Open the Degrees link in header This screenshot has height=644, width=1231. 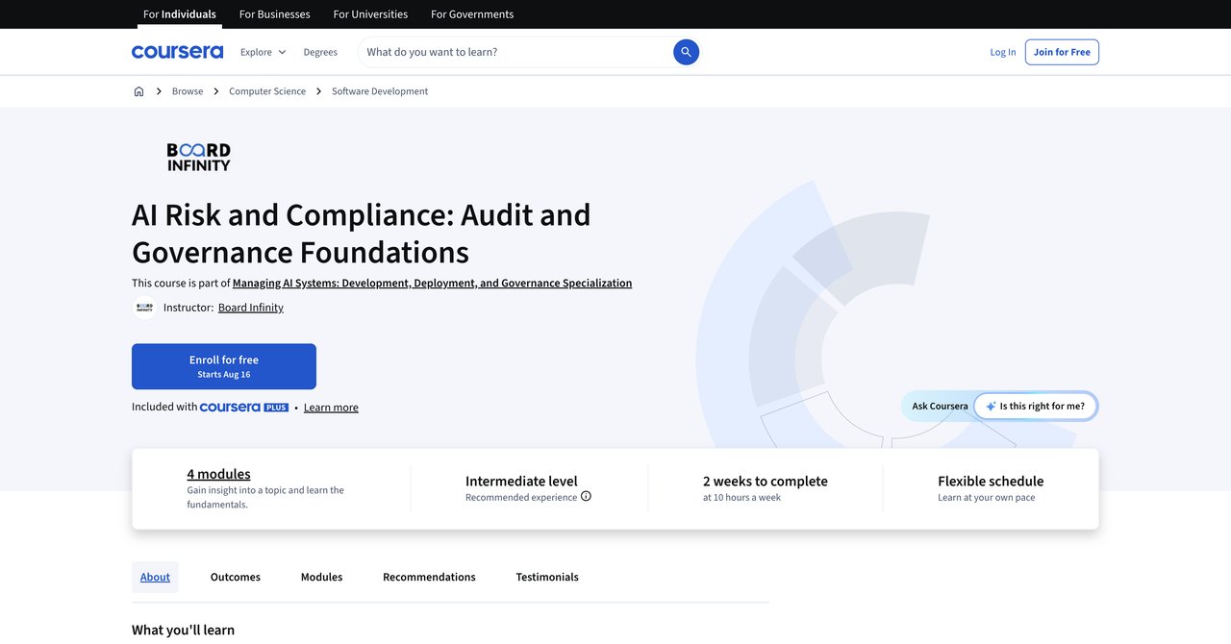320,52
